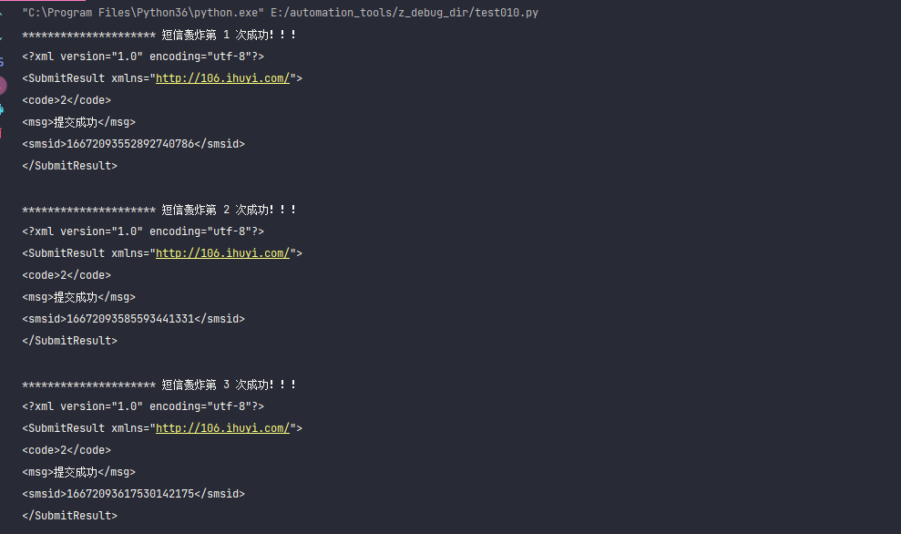Click the last closing SubmitResult tag
This screenshot has width=901, height=534.
[69, 516]
